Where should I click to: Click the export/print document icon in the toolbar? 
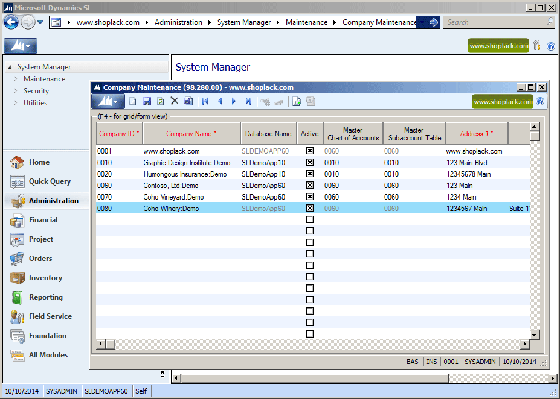[297, 101]
